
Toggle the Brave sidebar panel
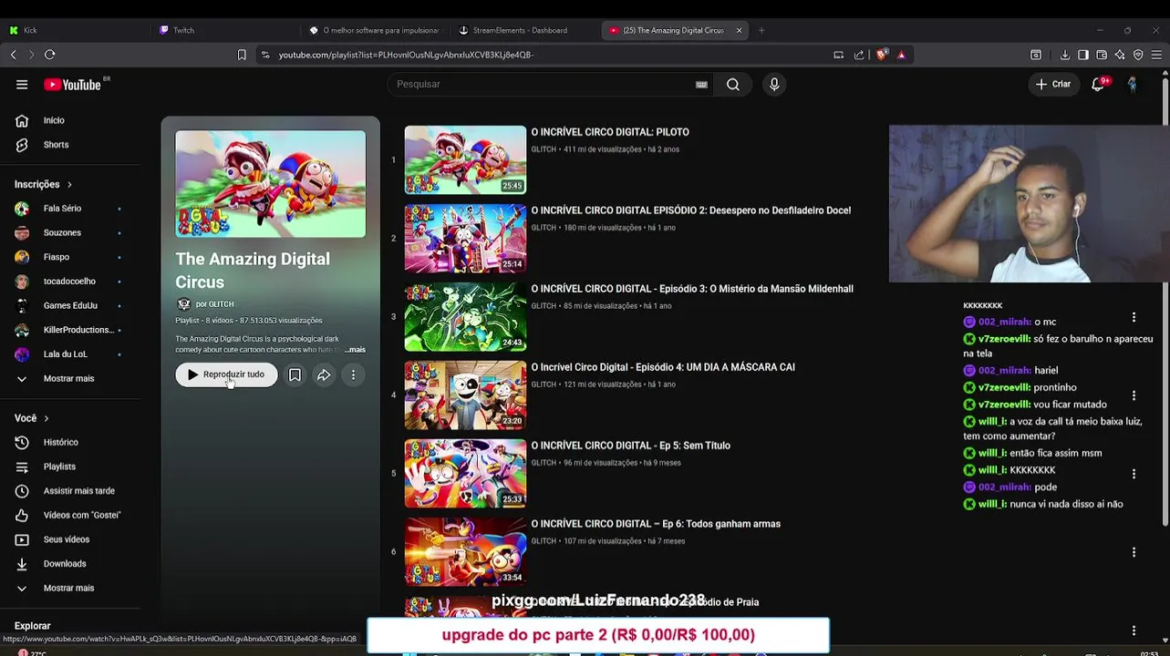pyautogui.click(x=1082, y=55)
